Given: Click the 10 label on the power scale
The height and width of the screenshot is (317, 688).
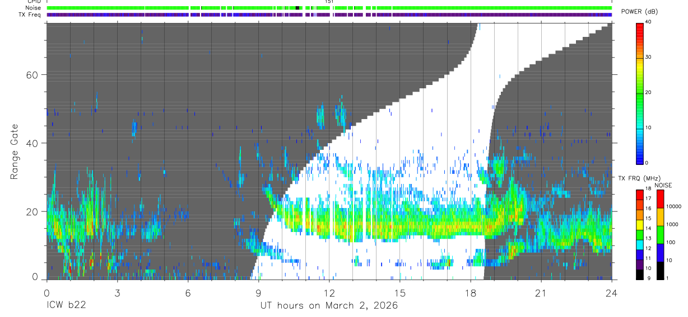Looking at the screenshot, I should click(649, 127).
